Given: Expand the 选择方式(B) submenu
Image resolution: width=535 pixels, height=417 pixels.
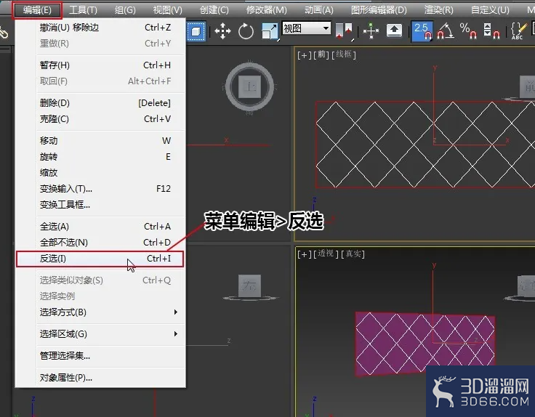Looking at the screenshot, I should [100, 312].
